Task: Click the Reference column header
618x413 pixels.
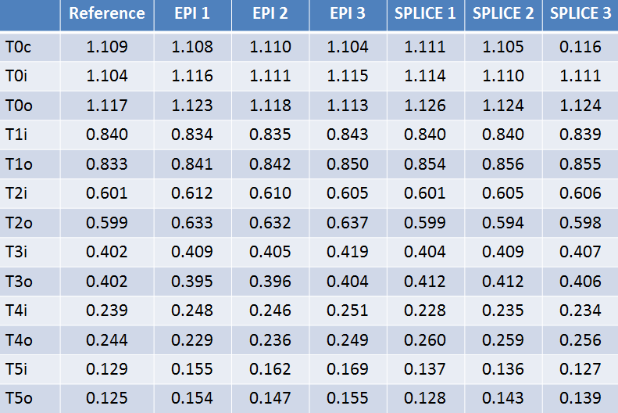Action: [107, 14]
